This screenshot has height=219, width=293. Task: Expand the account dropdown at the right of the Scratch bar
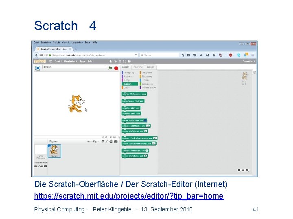pos(249,61)
